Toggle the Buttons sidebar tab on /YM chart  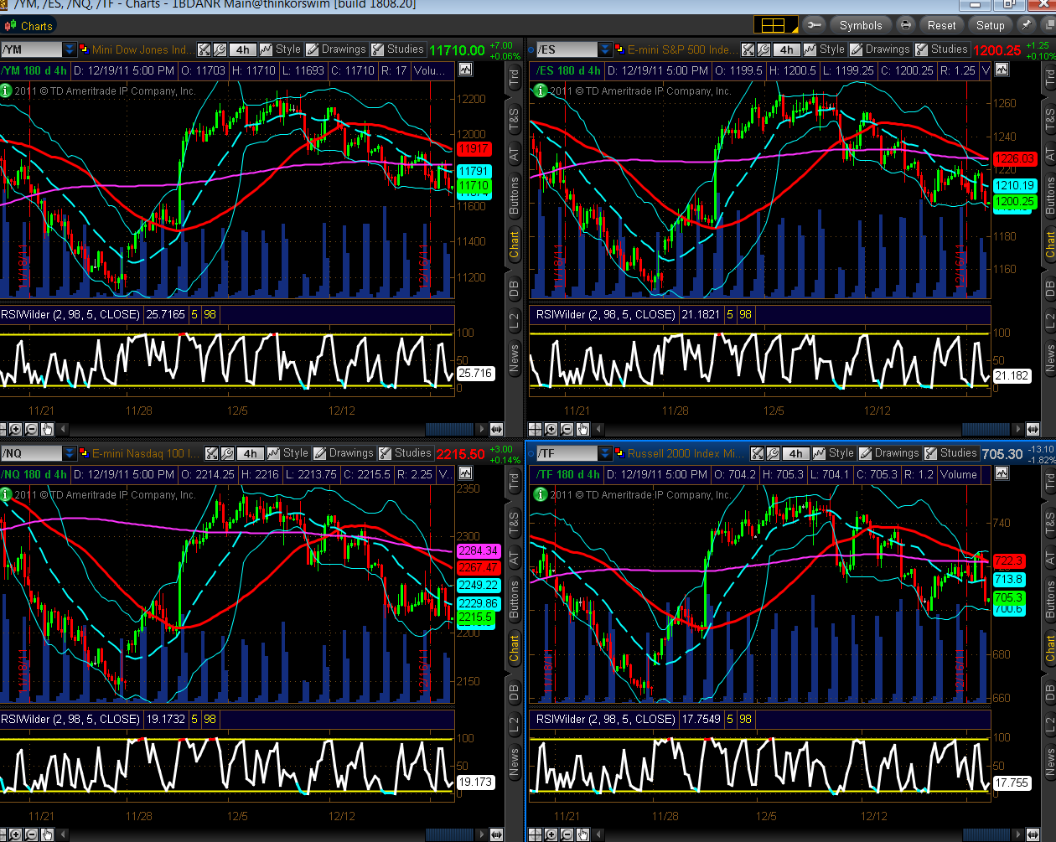pos(514,196)
